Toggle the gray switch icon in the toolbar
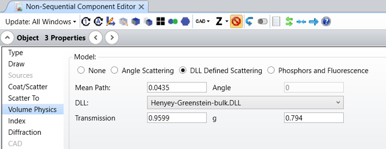The height and width of the screenshot is (149, 386). [263, 22]
